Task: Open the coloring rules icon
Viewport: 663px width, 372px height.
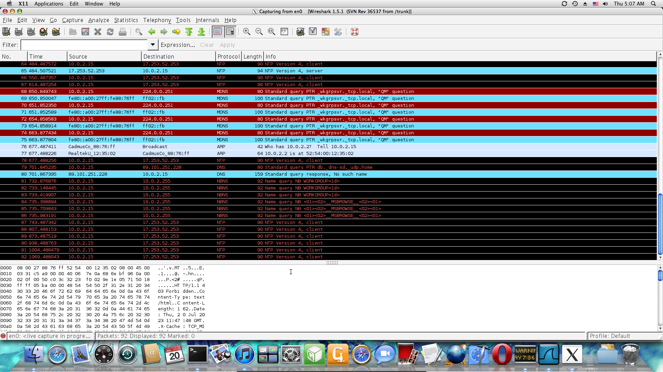Action: [x=325, y=32]
